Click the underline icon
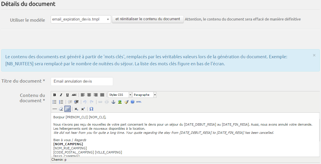321x164 pixels. click(x=67, y=95)
